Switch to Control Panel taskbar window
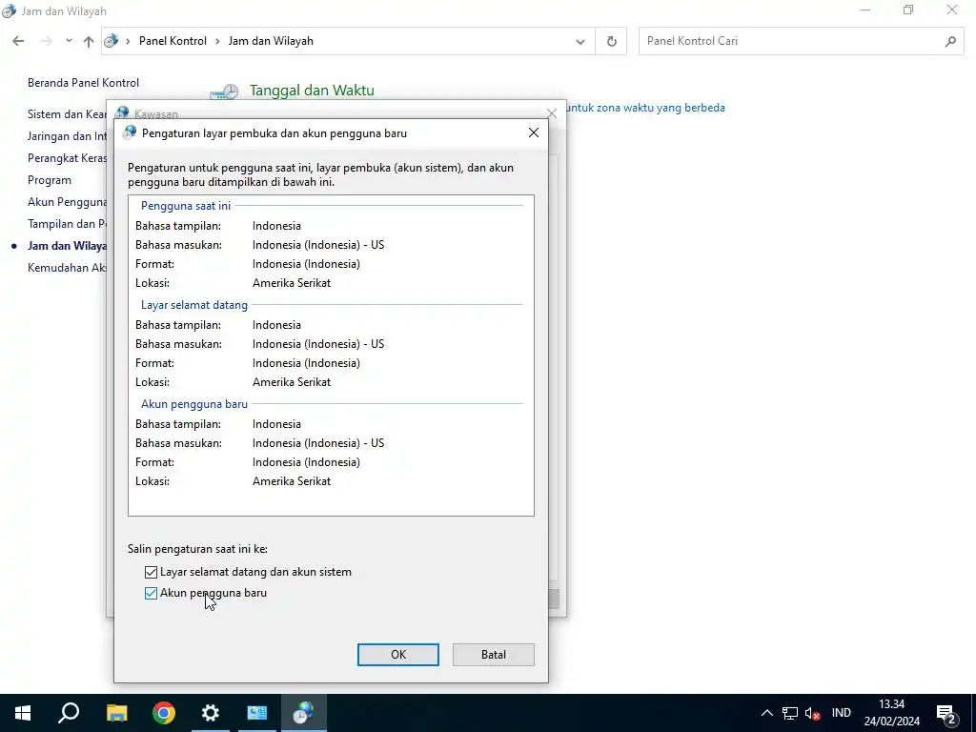Viewport: 976px width, 732px height. coord(257,713)
